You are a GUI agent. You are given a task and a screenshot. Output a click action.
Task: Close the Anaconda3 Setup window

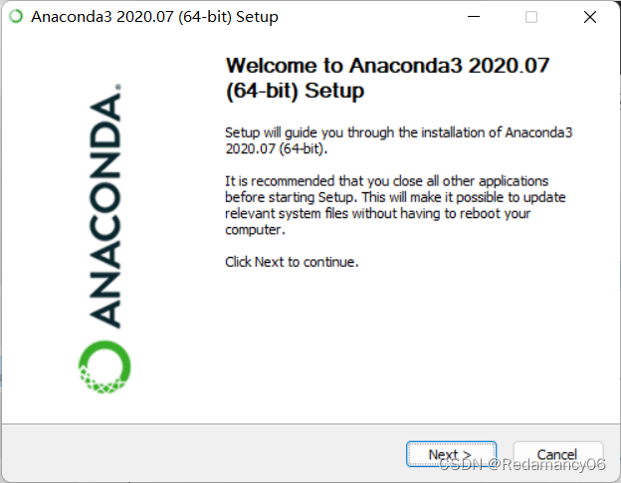(x=590, y=17)
